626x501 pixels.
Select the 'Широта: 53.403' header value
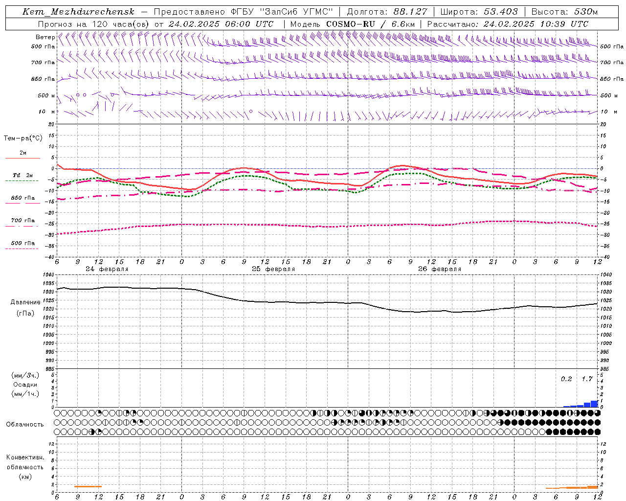(x=479, y=12)
